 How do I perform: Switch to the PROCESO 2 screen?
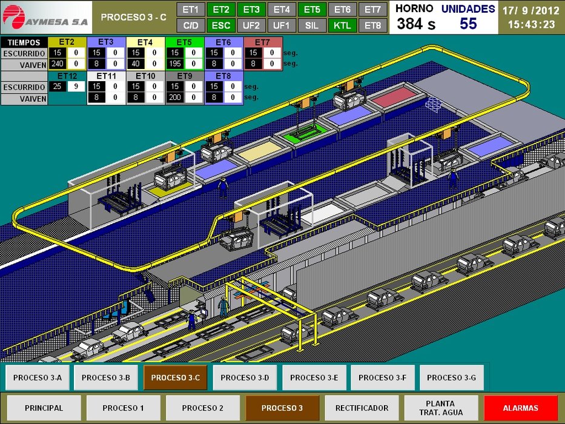coord(202,407)
